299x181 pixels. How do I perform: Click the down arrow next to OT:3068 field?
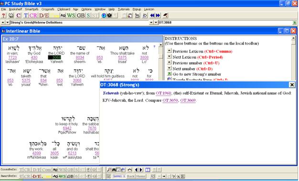coord(156,22)
